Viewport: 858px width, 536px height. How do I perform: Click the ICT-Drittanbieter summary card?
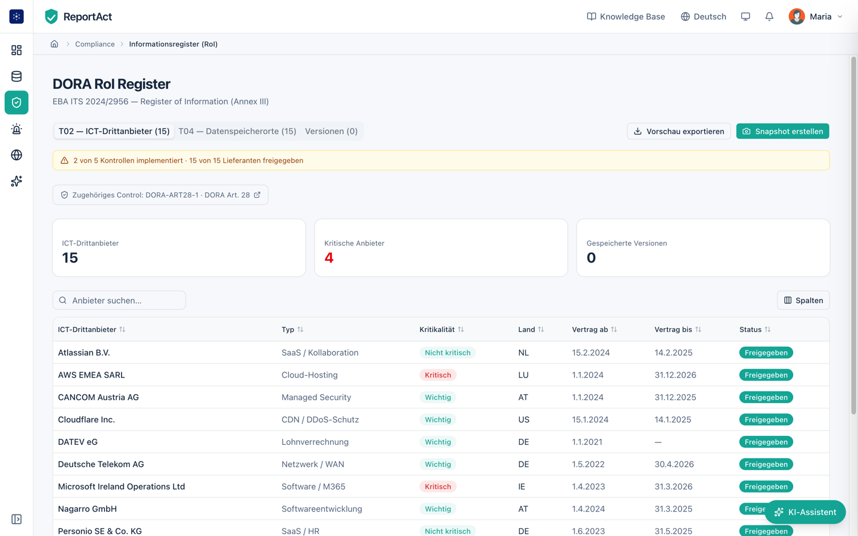179,248
